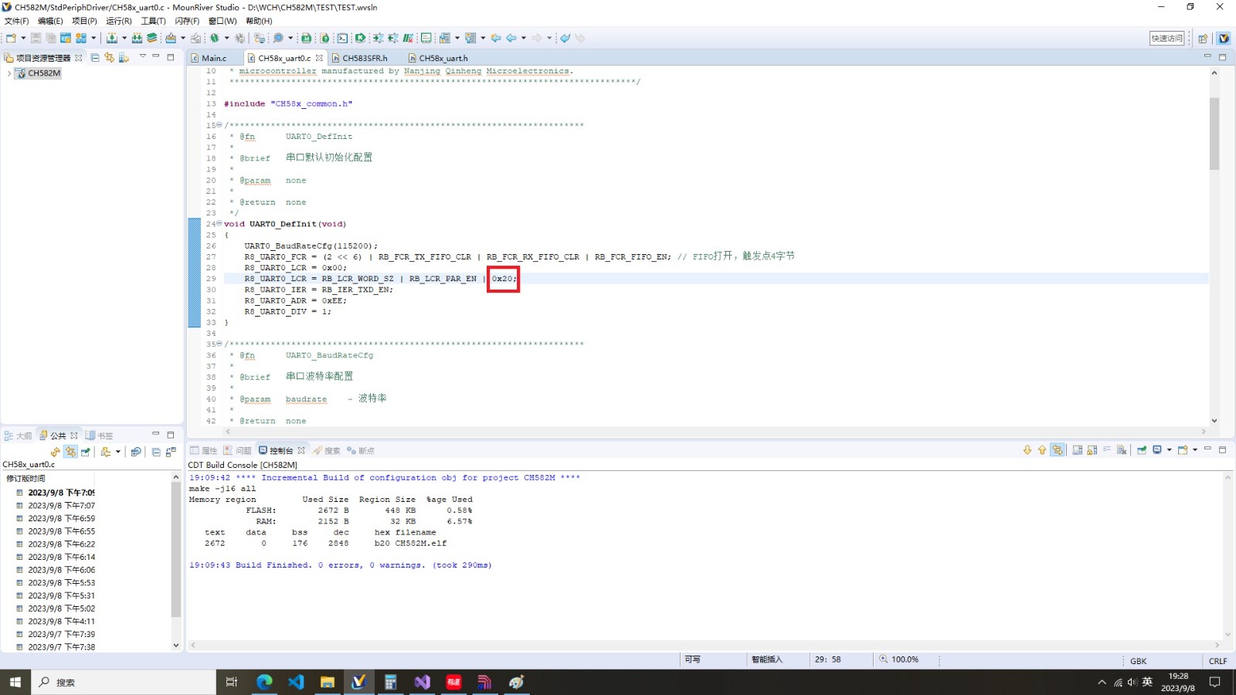This screenshot has width=1236, height=695.
Task: Open the MounRiver perspective icon at top right
Action: point(1224,39)
